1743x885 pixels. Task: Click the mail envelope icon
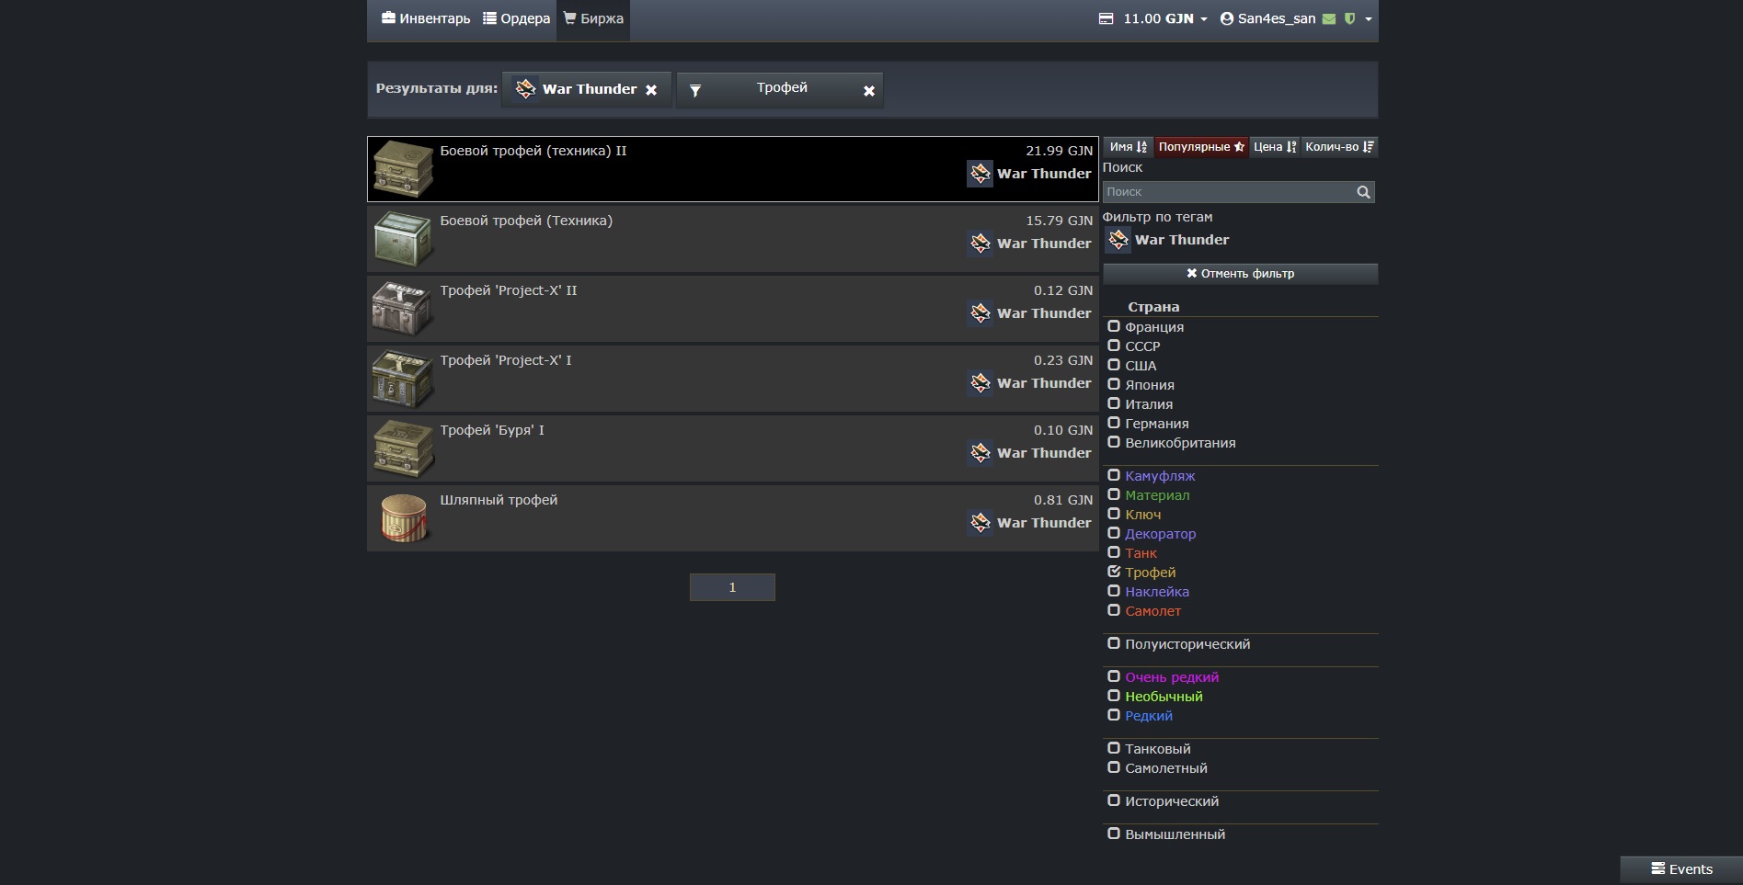click(1329, 19)
